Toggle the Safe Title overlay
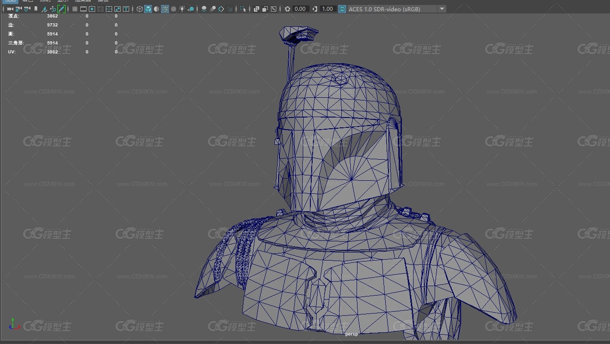The width and height of the screenshot is (610, 344). click(x=126, y=9)
